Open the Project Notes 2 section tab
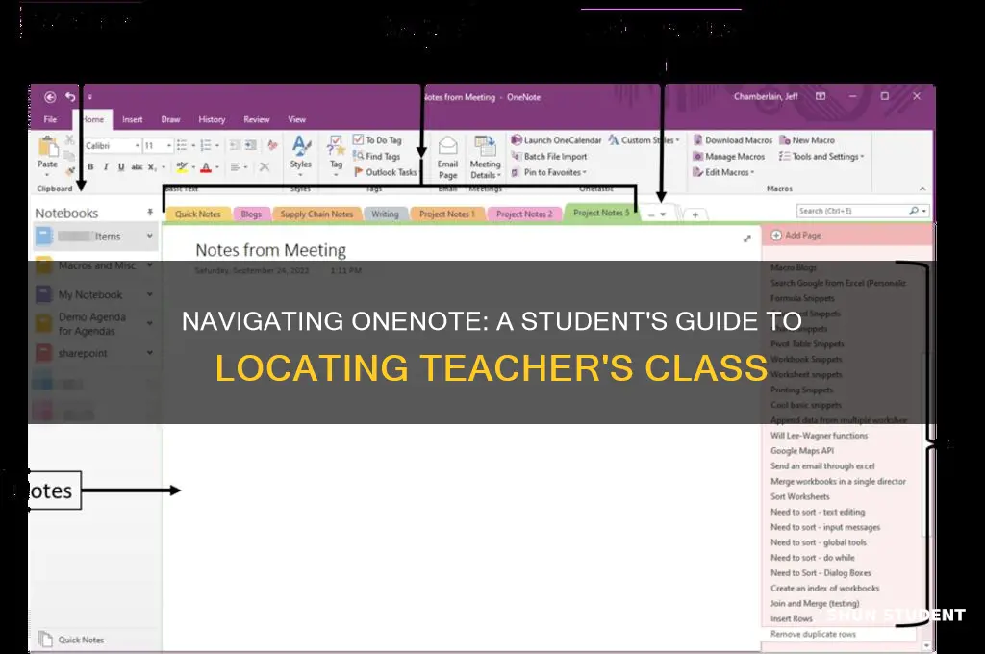This screenshot has height=654, width=985. (524, 214)
